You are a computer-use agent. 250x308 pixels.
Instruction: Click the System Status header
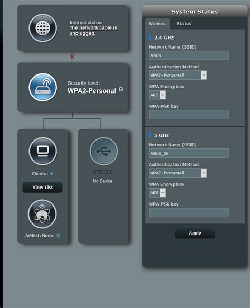195,12
